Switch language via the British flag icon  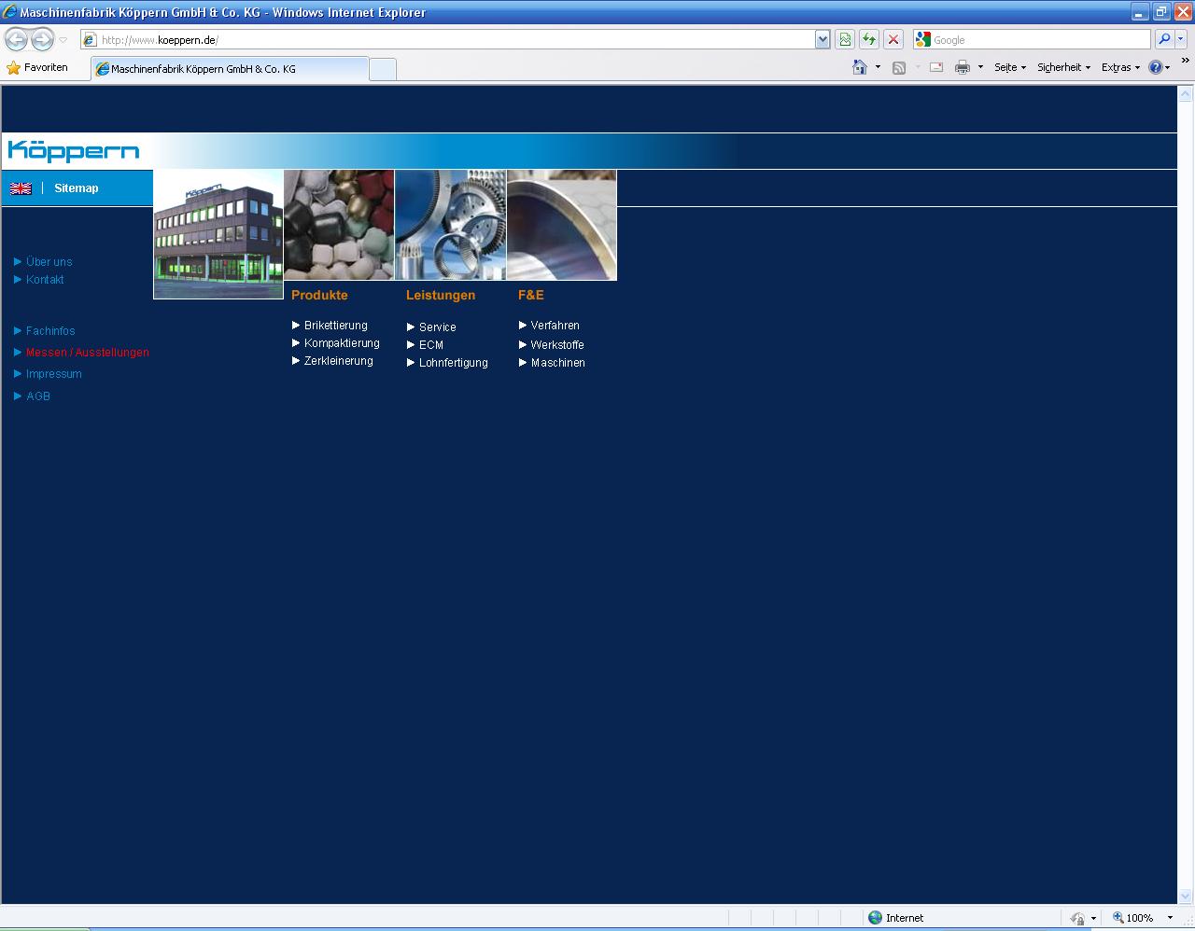pos(21,188)
